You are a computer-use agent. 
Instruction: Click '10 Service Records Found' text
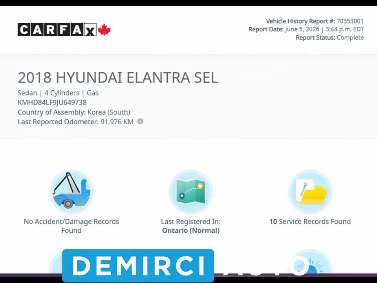310,222
